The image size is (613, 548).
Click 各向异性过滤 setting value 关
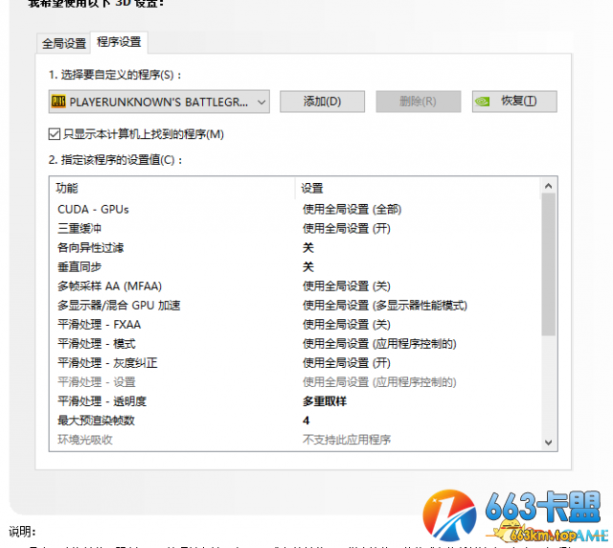tap(308, 247)
